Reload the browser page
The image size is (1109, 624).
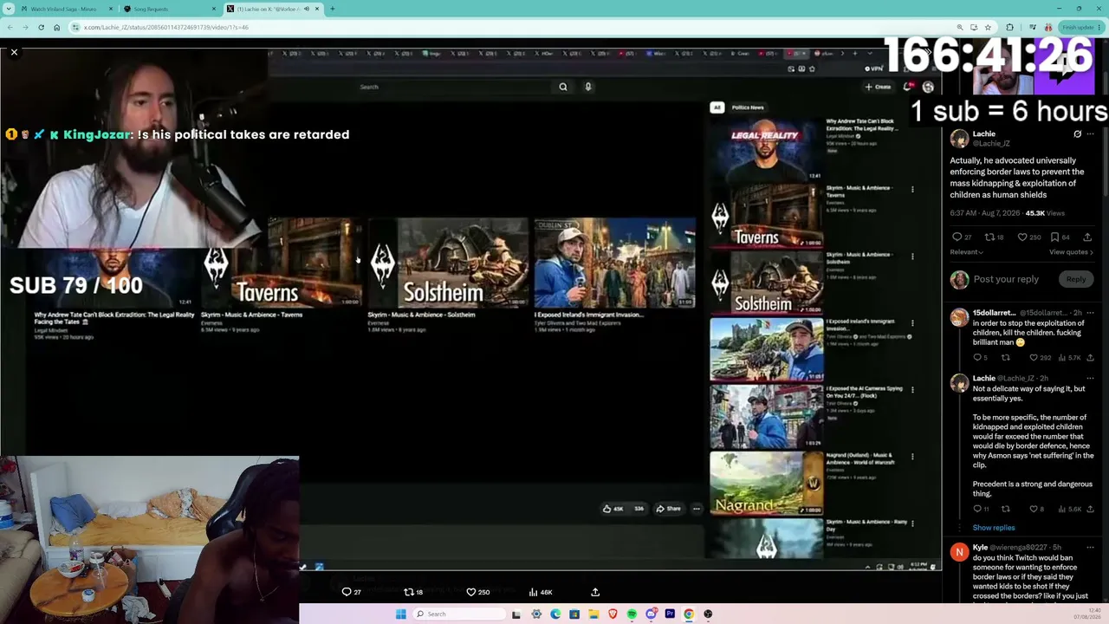[x=41, y=27]
